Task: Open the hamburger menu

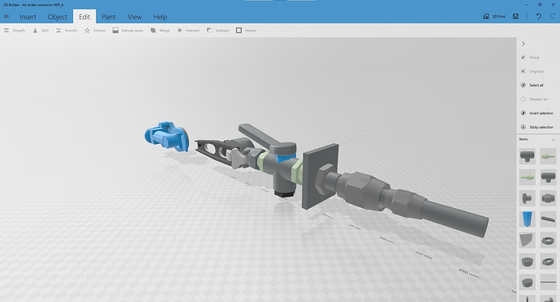Action: coord(6,16)
